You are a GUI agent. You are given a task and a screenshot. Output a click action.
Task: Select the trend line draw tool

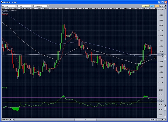point(163,6)
